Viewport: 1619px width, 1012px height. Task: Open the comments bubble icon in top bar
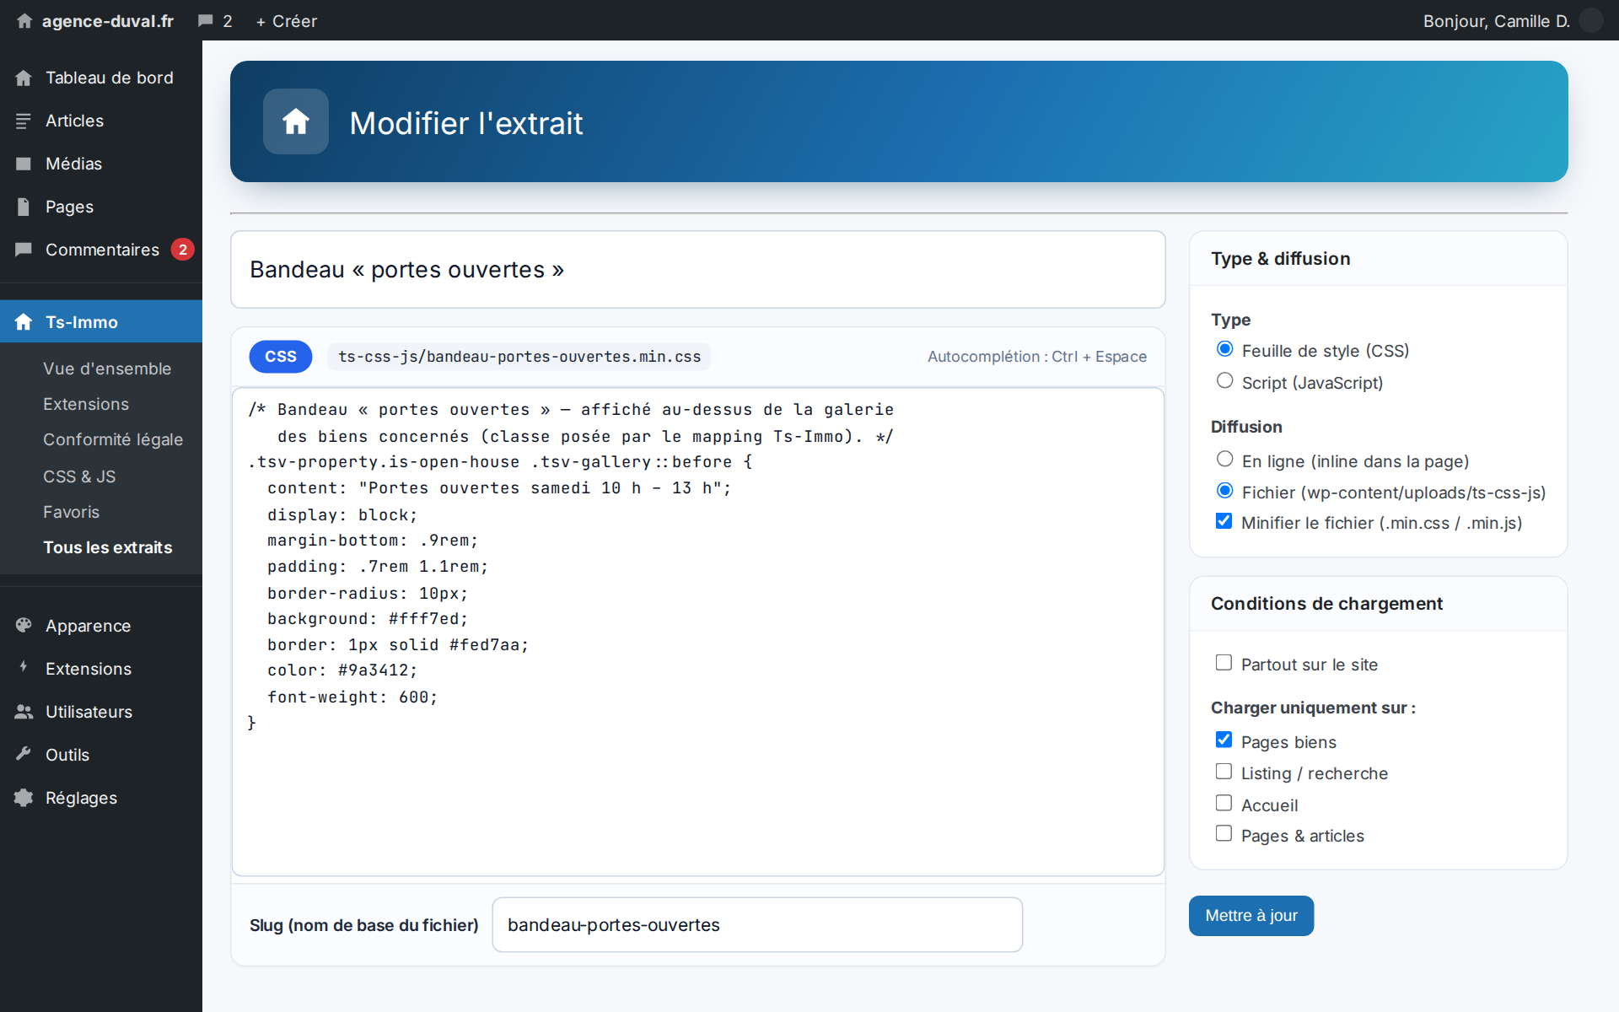coord(205,21)
